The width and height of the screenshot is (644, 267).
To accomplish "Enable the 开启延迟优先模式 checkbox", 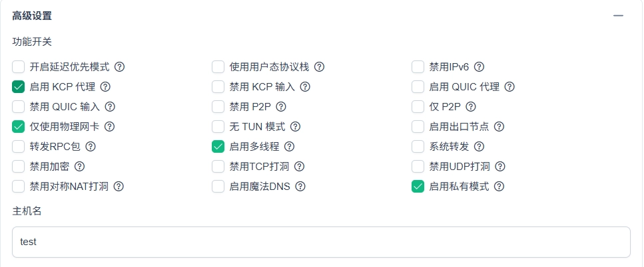I will pyautogui.click(x=18, y=66).
